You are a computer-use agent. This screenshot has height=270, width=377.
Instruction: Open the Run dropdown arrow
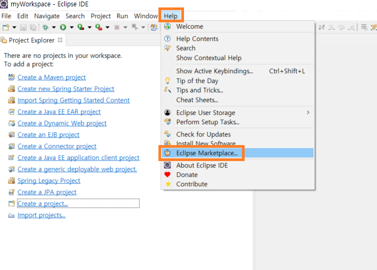72,28
